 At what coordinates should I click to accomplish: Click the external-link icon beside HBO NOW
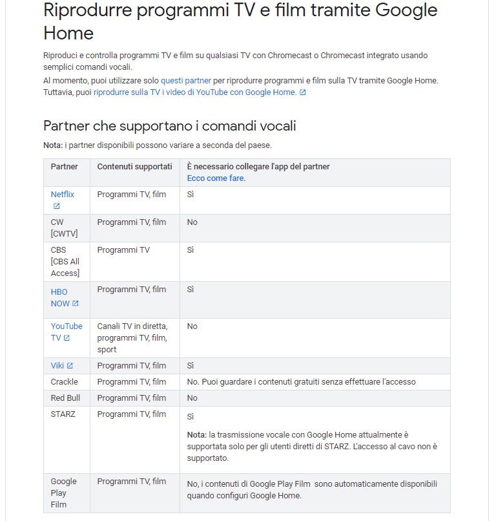point(76,303)
